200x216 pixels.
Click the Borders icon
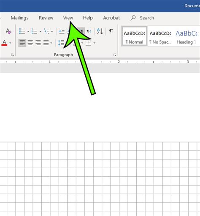(89, 43)
